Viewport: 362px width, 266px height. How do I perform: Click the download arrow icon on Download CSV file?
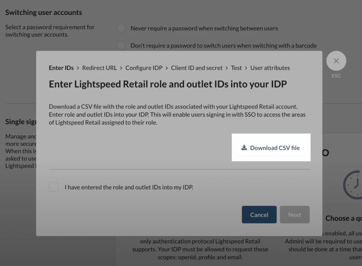[x=244, y=148]
